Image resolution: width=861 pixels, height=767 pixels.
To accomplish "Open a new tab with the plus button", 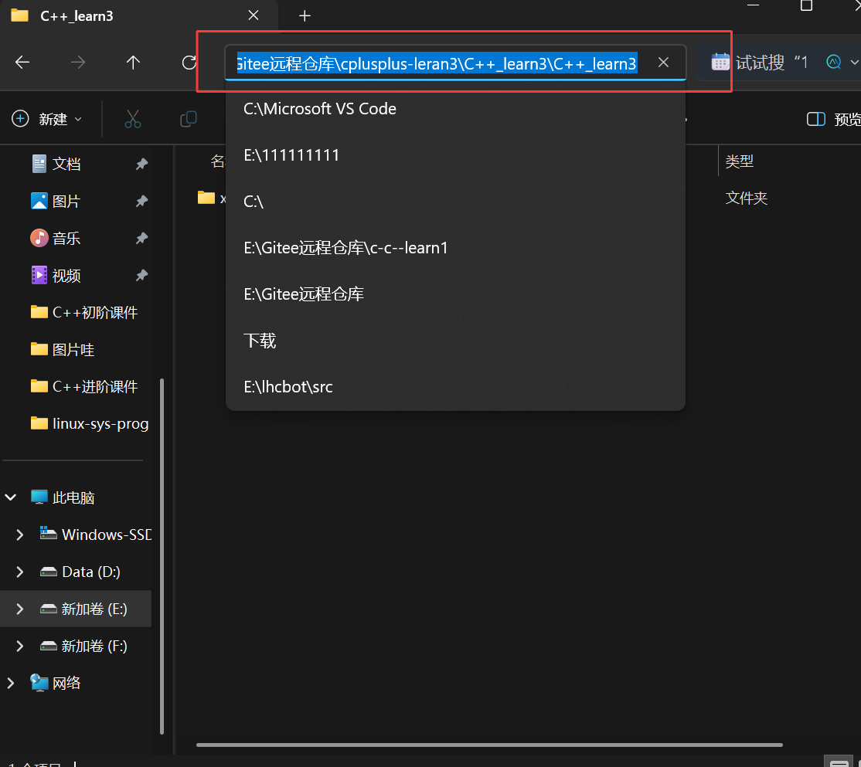I will point(305,16).
